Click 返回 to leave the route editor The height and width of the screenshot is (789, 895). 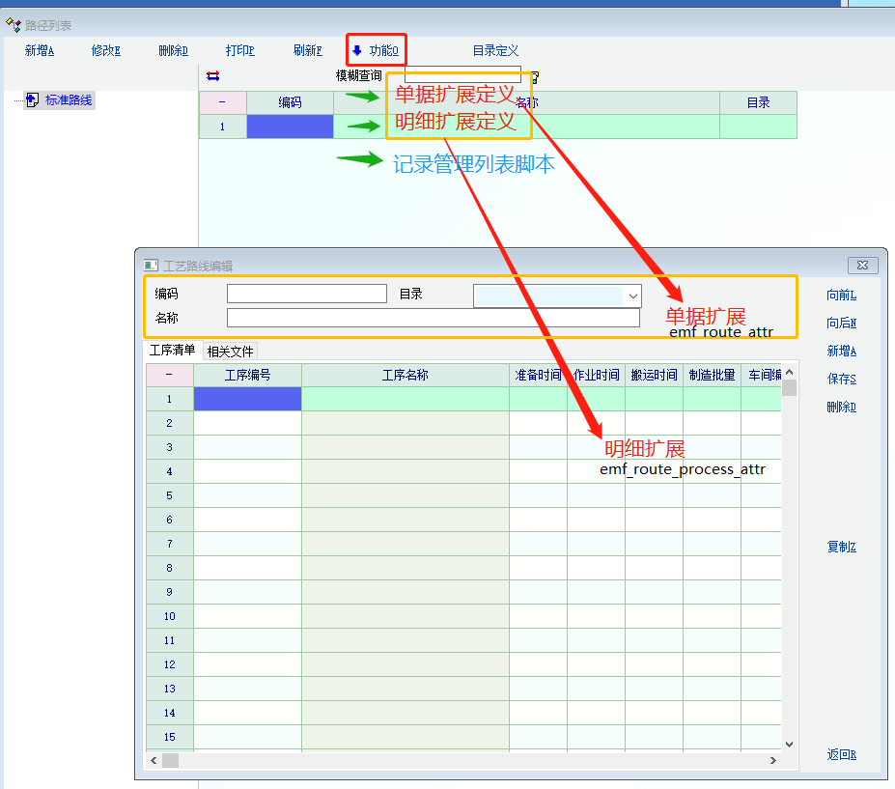[841, 754]
